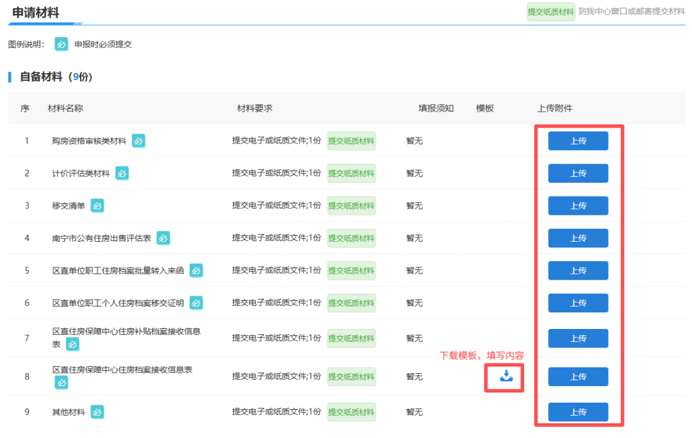Image resolution: width=692 pixels, height=438 pixels.
Task: Click the required badge beside 移交清单
Action: click(97, 206)
